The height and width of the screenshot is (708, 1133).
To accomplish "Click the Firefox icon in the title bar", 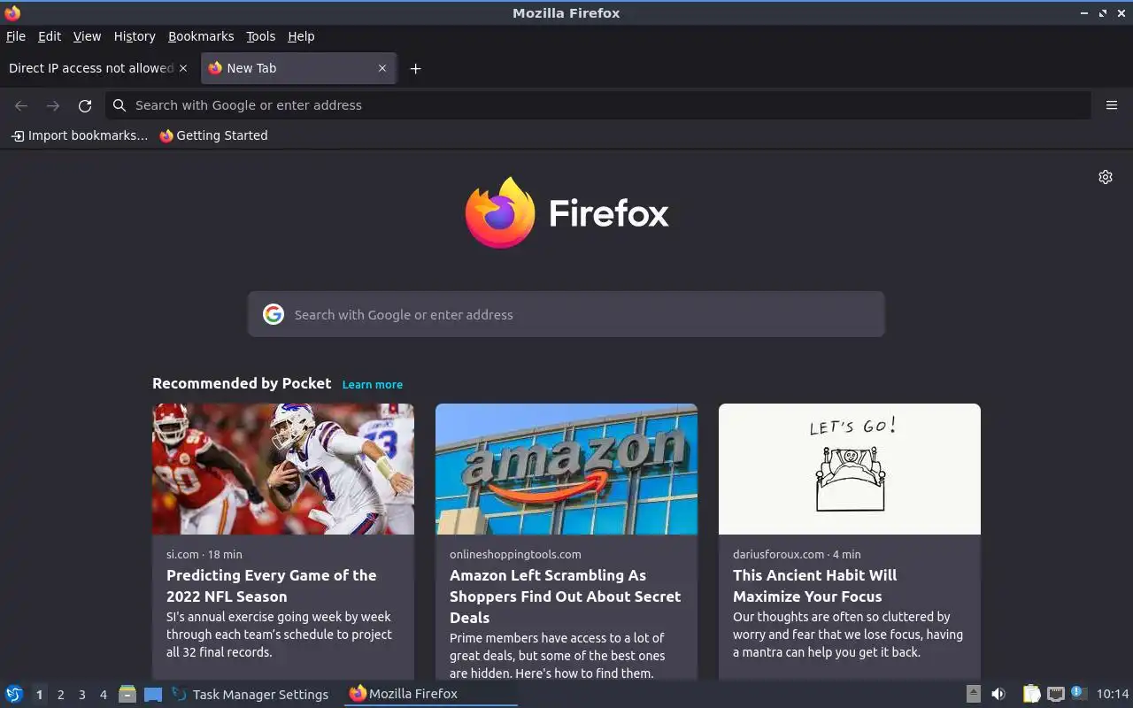I will (12, 12).
